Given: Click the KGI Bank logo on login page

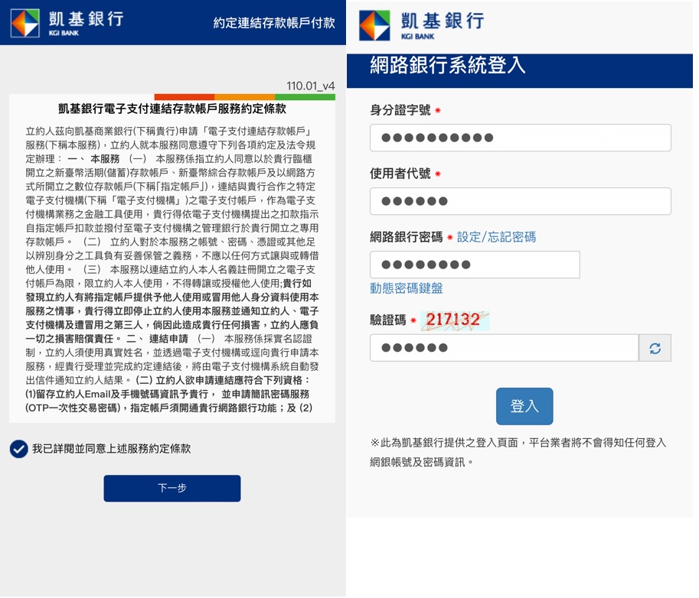Looking at the screenshot, I should click(421, 25).
